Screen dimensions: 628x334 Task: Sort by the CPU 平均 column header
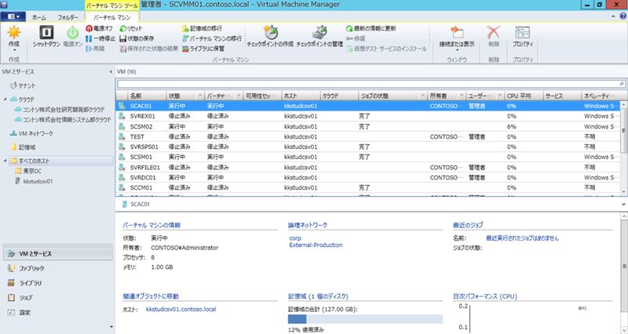[x=524, y=96]
